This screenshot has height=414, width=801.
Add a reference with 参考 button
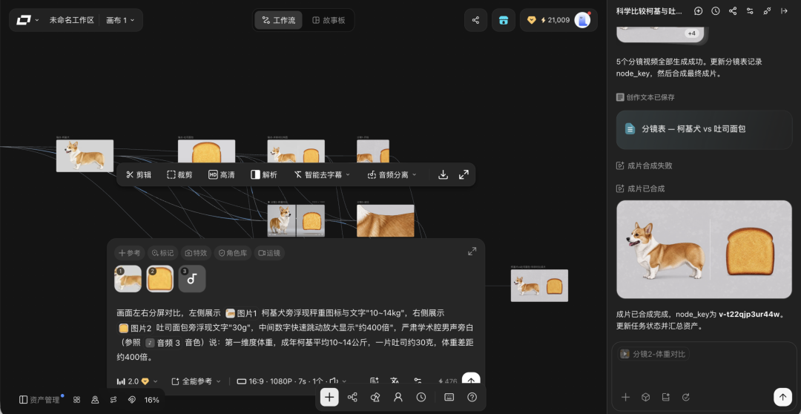(130, 253)
